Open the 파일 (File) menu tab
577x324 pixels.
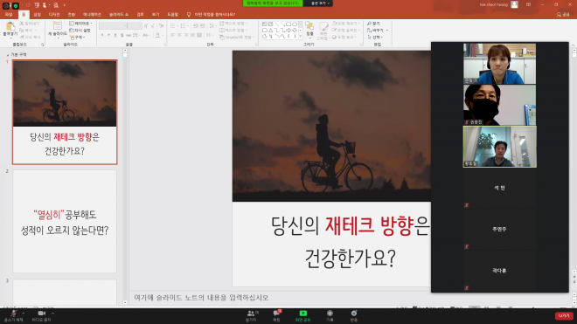(9, 14)
